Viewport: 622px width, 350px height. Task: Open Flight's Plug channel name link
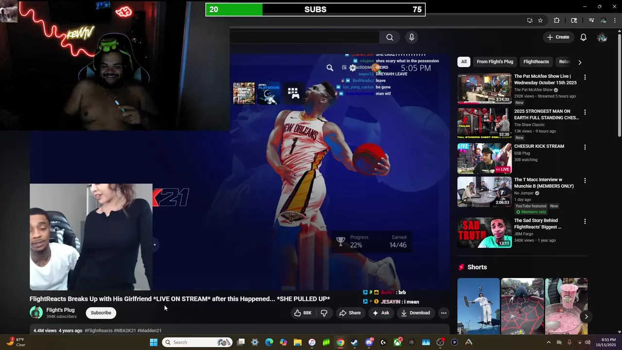[x=60, y=310]
